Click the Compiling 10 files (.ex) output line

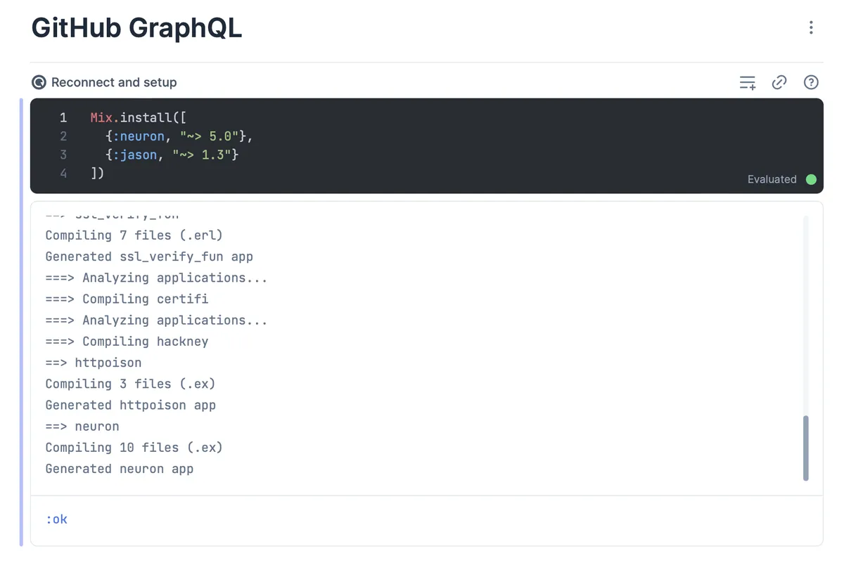(134, 447)
